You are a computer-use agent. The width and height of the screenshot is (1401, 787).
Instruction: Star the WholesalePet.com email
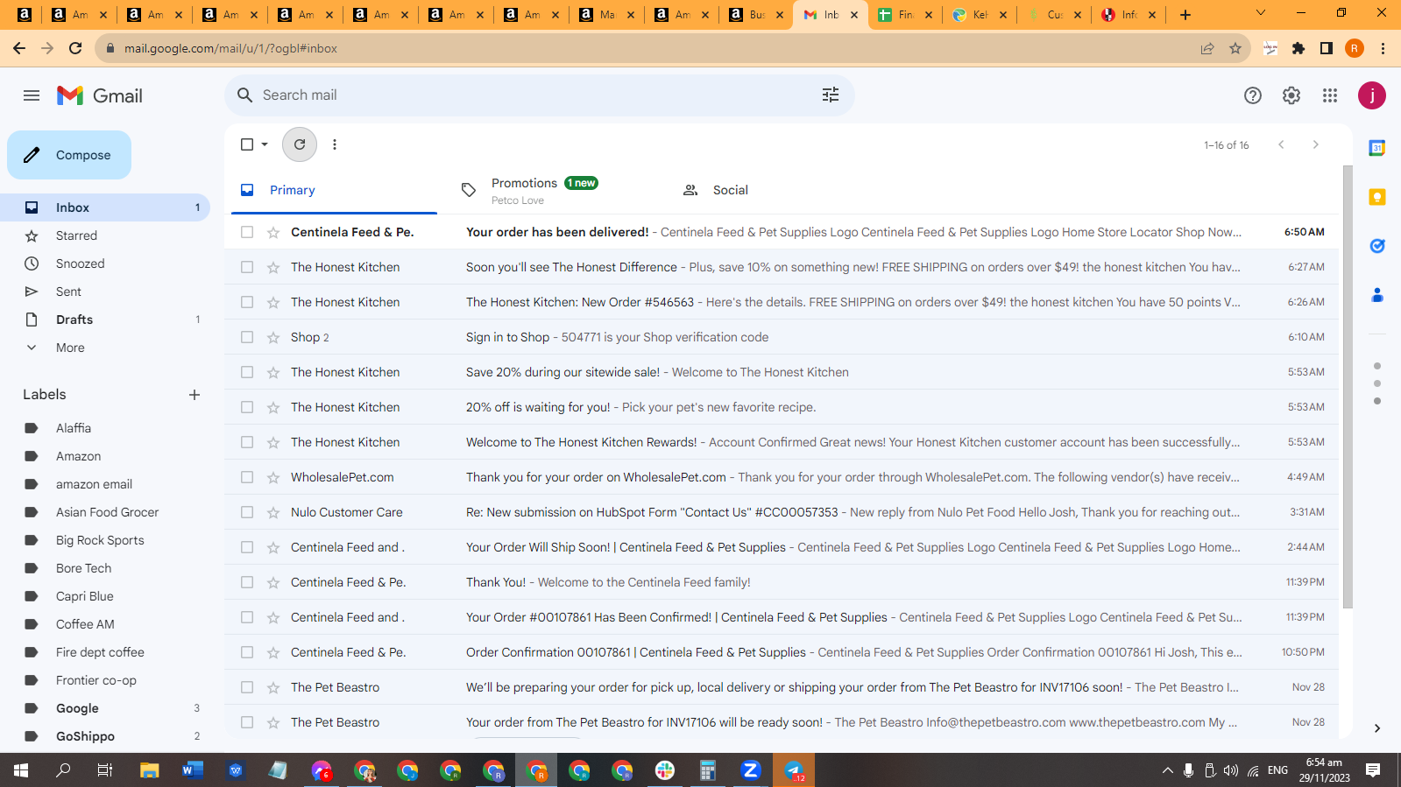click(x=273, y=477)
